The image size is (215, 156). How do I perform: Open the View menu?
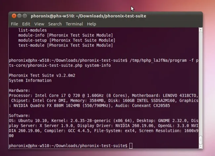[39, 24]
